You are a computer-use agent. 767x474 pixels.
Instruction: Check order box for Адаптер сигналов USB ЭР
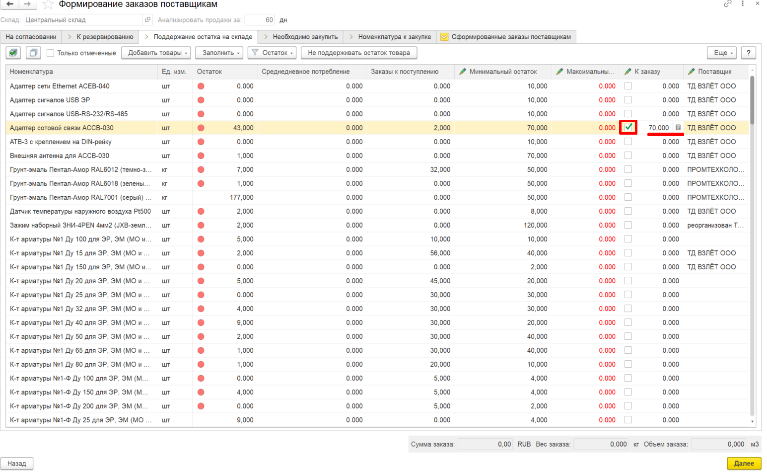click(628, 100)
